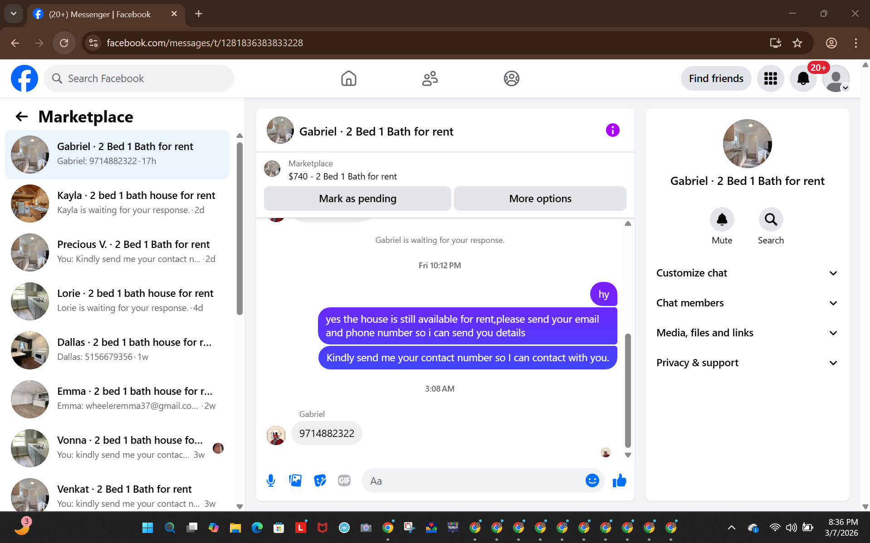This screenshot has width=870, height=543.
Task: Open the notifications bell
Action: [x=803, y=78]
